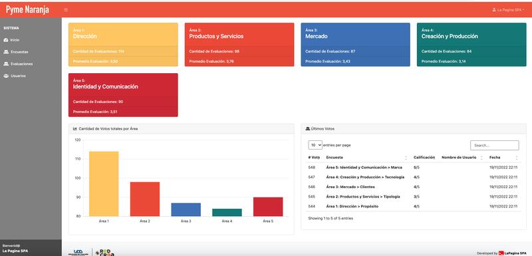Click Cantidad de Evaluaciones: 87 text
The width and height of the screenshot is (532, 256).
click(330, 51)
